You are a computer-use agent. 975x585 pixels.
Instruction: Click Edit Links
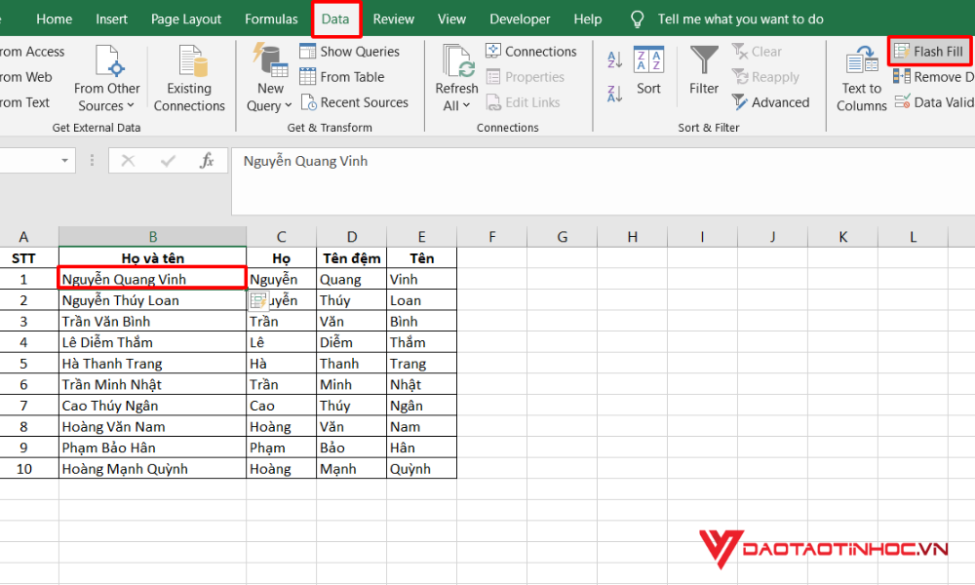[x=523, y=102]
